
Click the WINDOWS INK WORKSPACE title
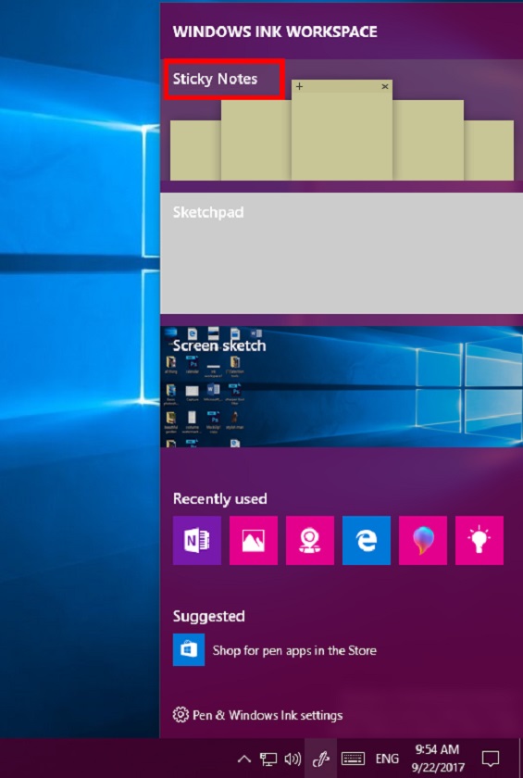pyautogui.click(x=275, y=31)
